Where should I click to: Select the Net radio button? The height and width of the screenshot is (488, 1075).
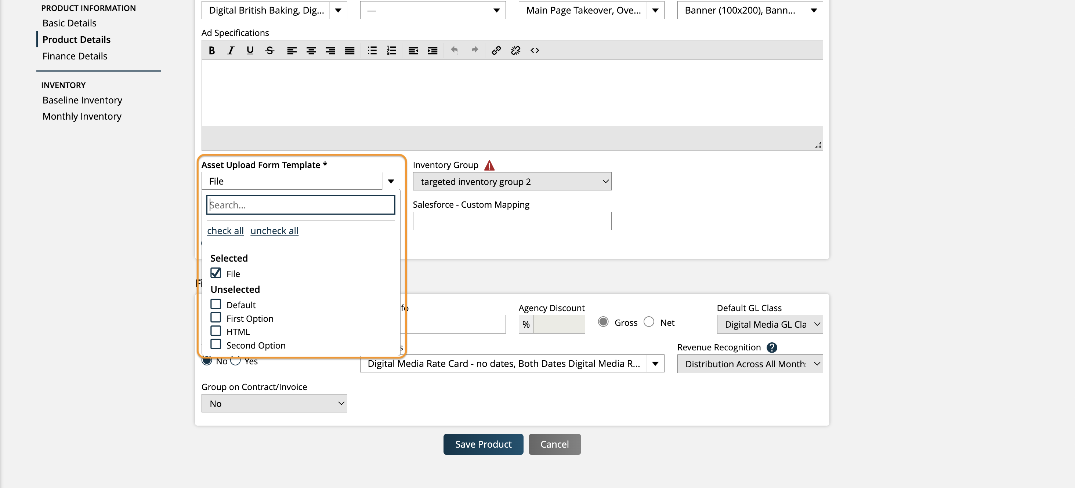click(x=648, y=322)
